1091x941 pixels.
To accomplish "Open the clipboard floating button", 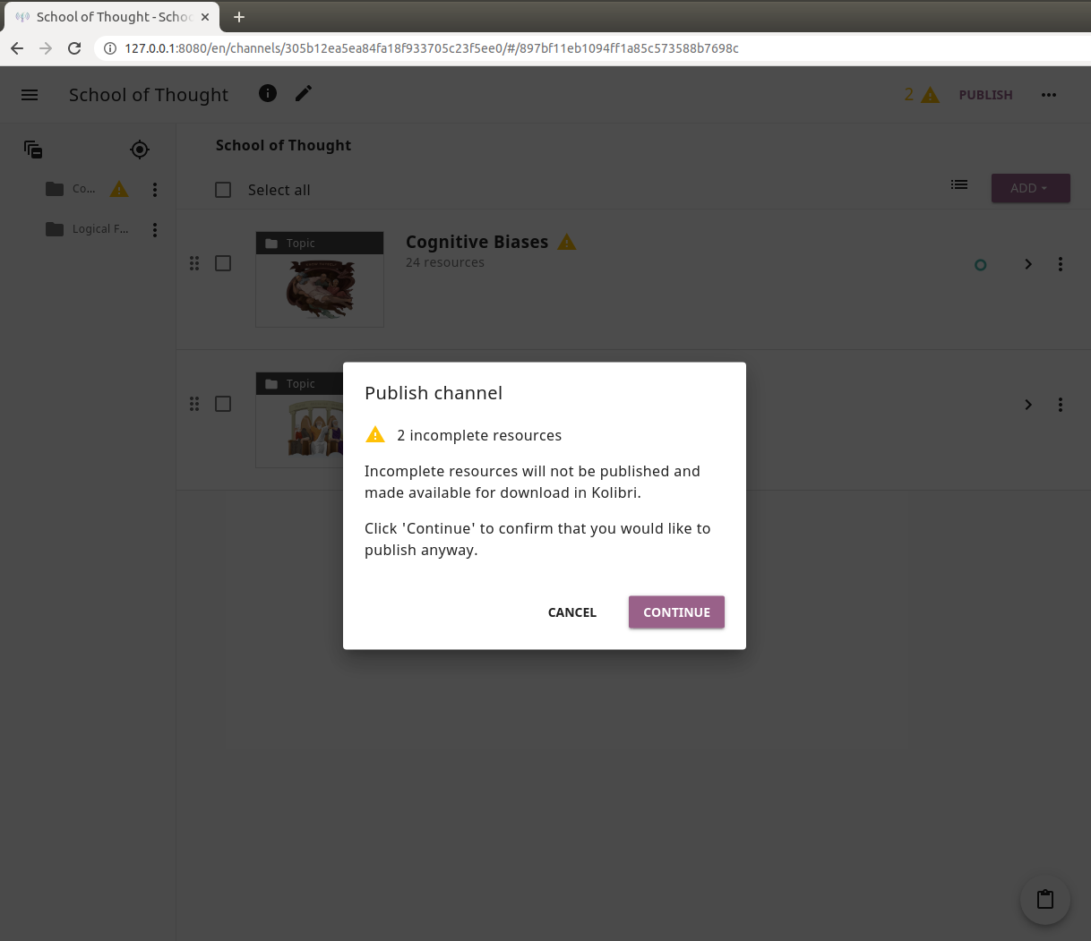I will (x=1045, y=900).
